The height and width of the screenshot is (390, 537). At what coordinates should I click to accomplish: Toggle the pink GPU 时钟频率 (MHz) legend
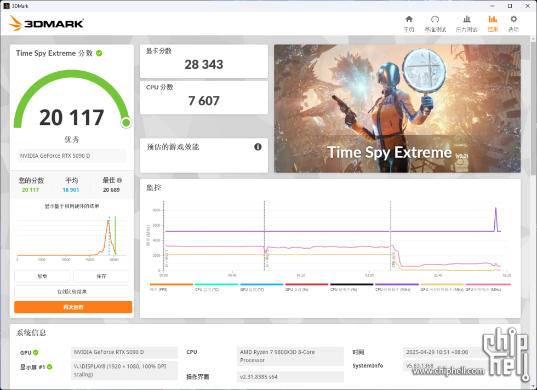[x=488, y=287]
